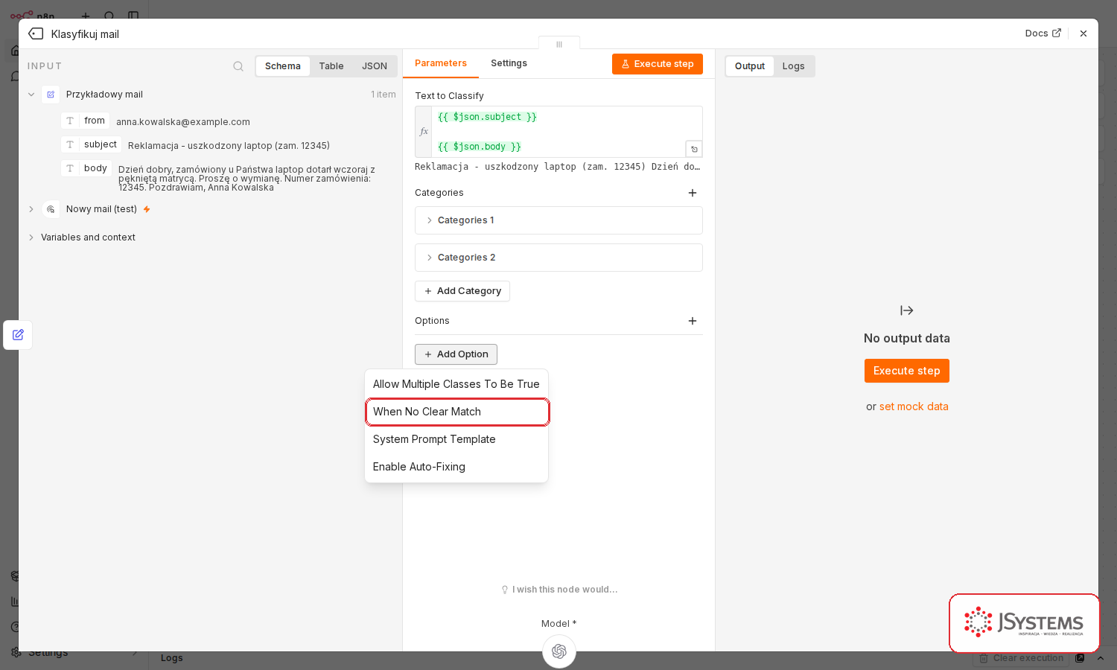Switch input view to Table
This screenshot has height=670, width=1117.
click(331, 66)
